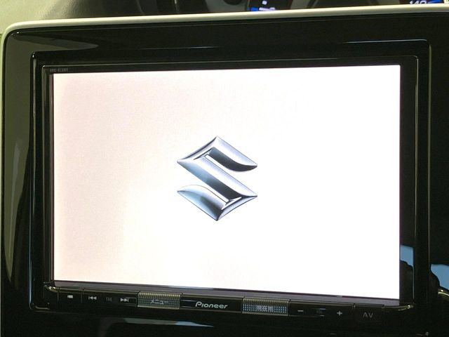Tap the 現在地 current location button
Viewport: 449px width, 337px height.
[x=264, y=307]
